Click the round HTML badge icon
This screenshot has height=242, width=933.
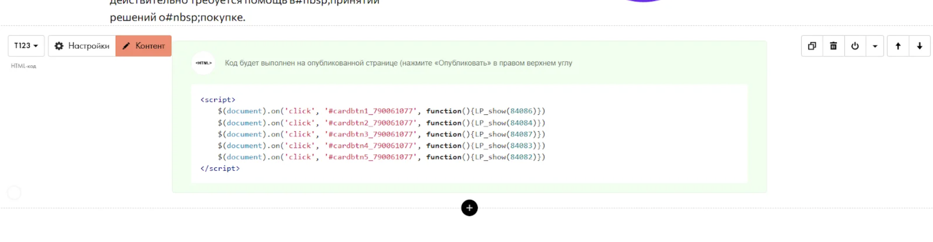(x=203, y=63)
